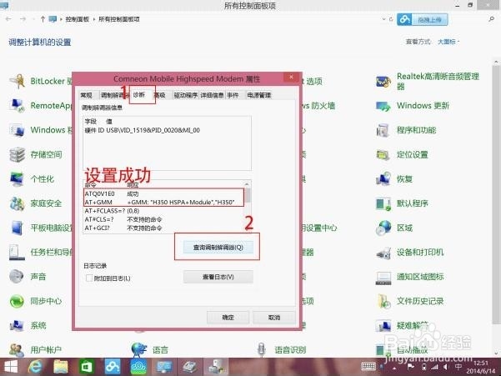The width and height of the screenshot is (501, 376).
Task: Open 设备和打印机 devices and printers
Action: pyautogui.click(x=410, y=252)
